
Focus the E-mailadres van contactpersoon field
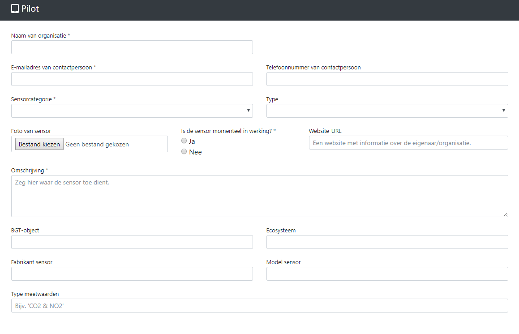132,79
